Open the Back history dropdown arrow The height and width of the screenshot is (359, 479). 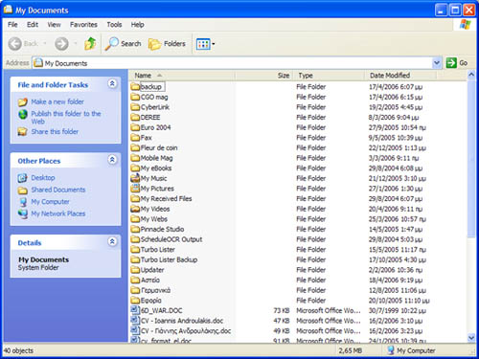coord(45,43)
